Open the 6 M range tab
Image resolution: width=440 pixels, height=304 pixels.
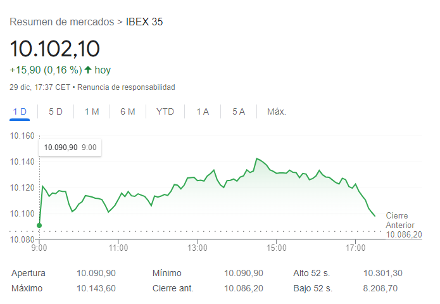[128, 111]
